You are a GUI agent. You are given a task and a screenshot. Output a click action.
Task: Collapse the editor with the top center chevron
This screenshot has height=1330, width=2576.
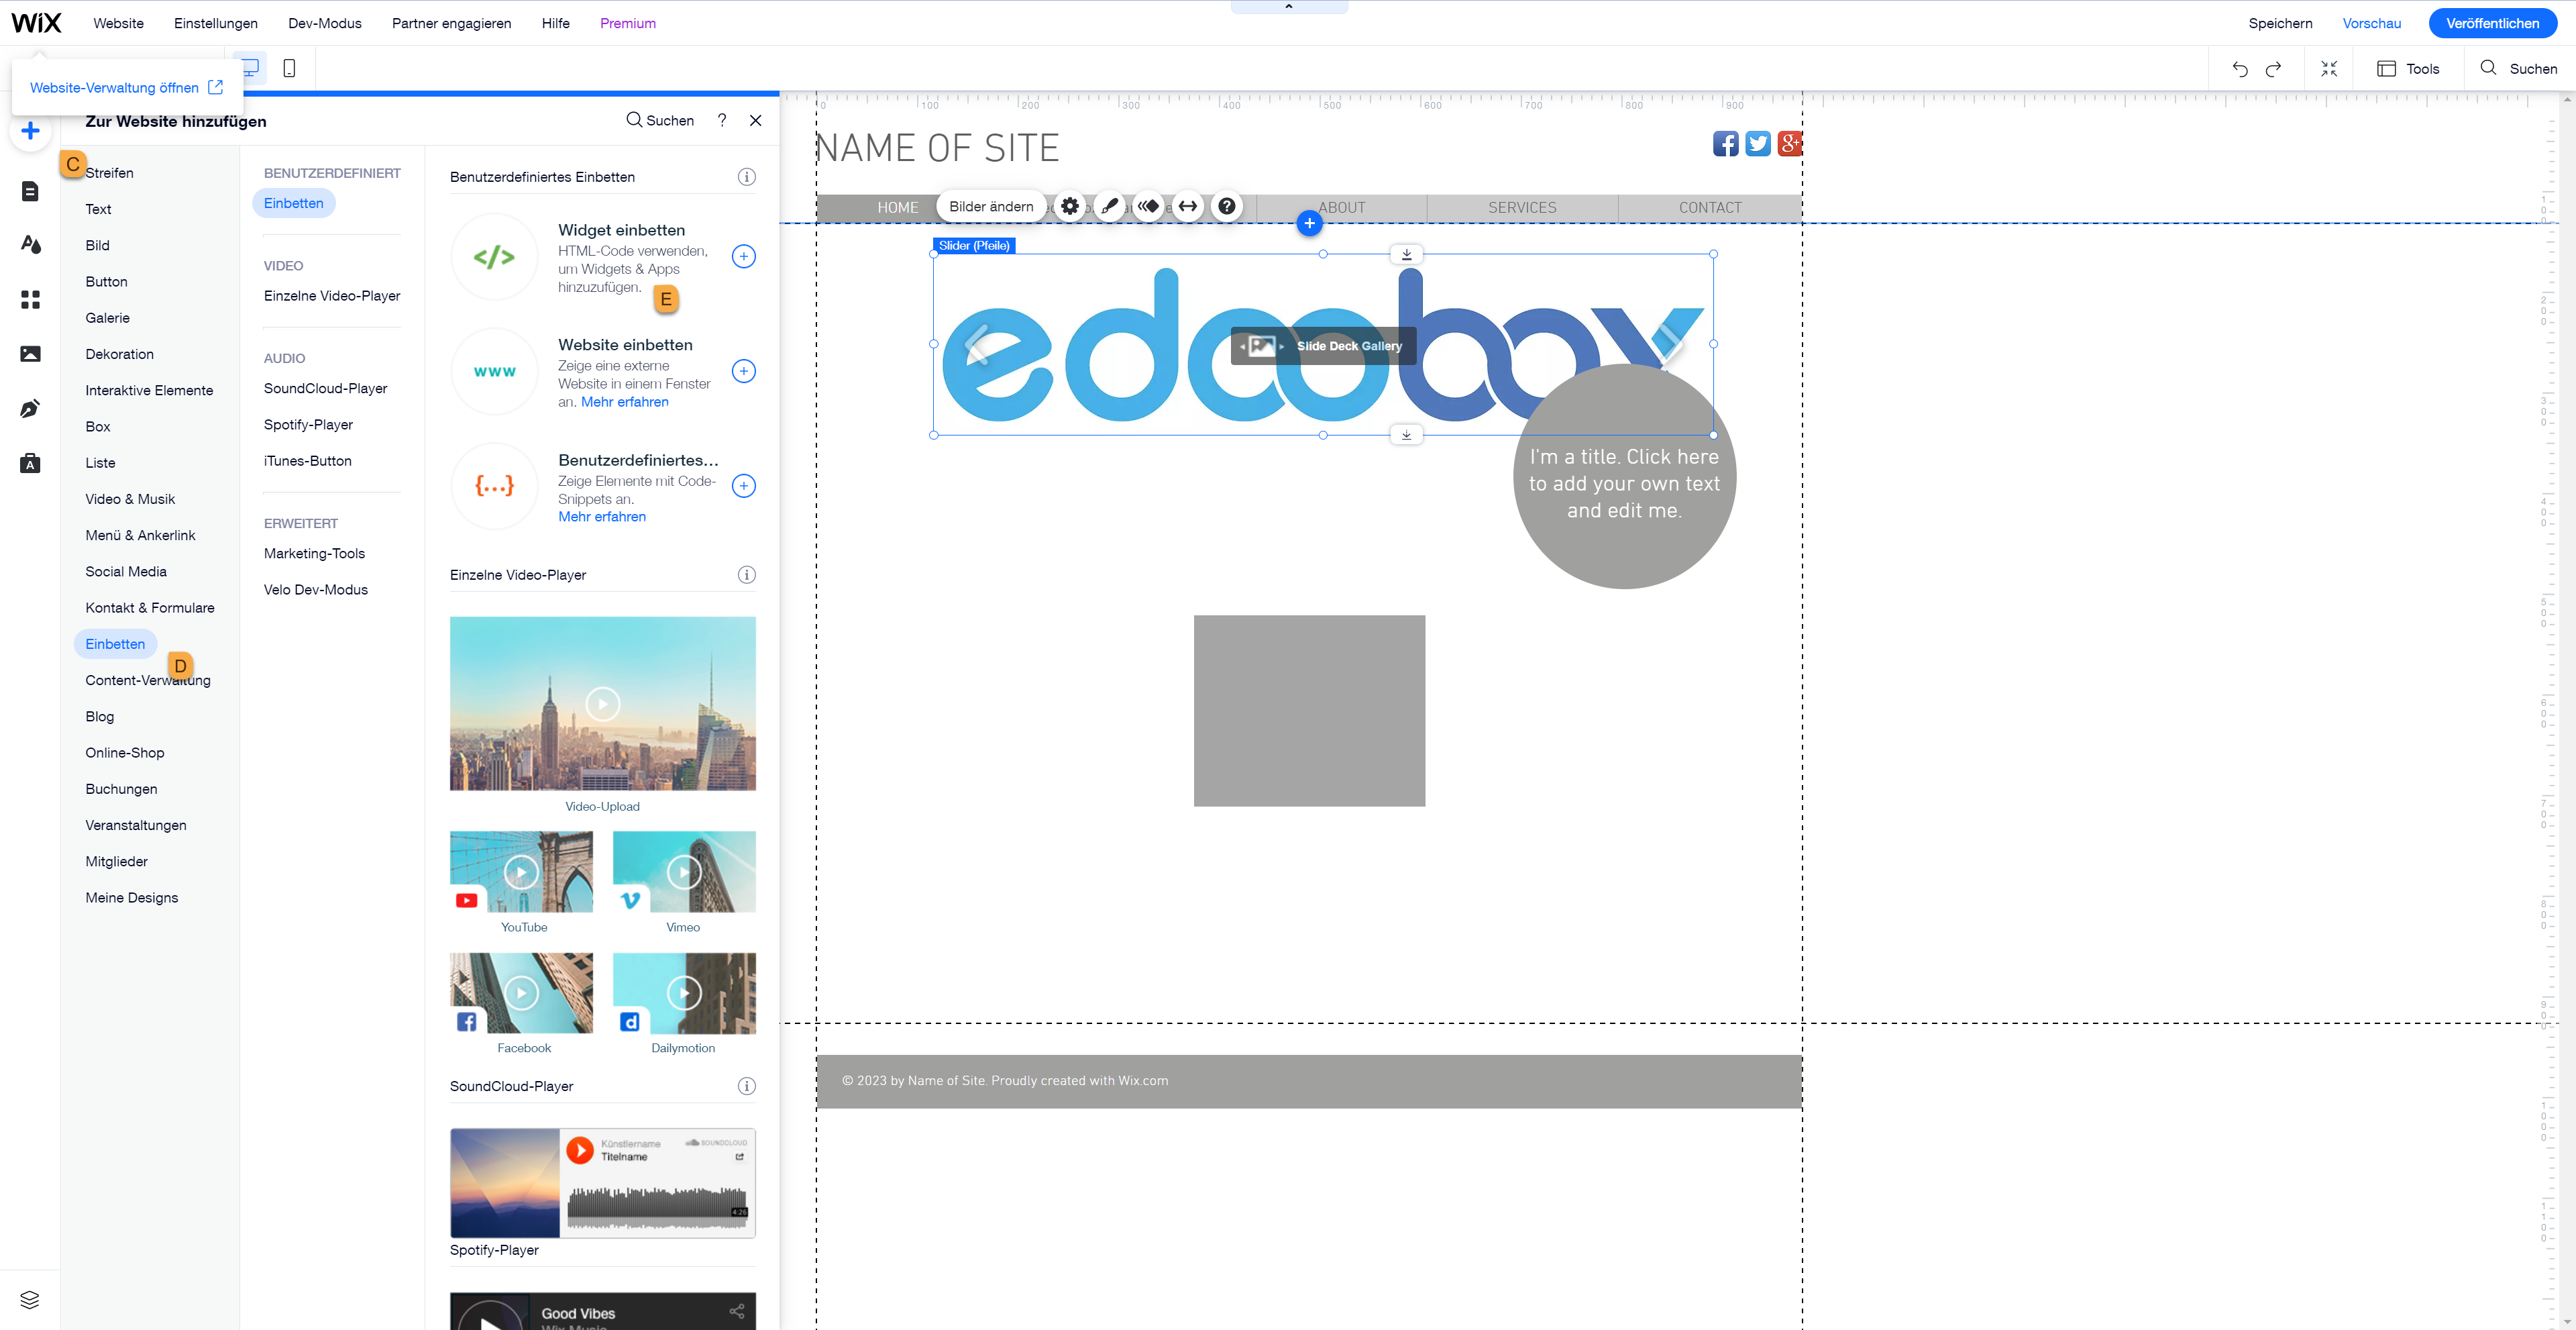(x=1288, y=8)
